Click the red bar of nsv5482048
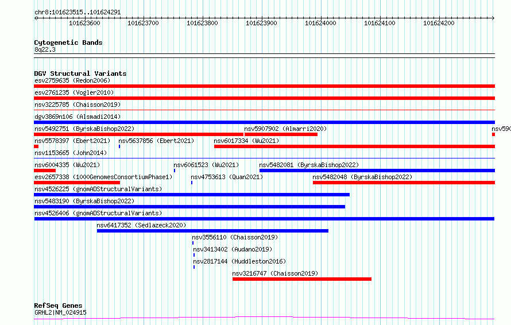 coord(404,183)
